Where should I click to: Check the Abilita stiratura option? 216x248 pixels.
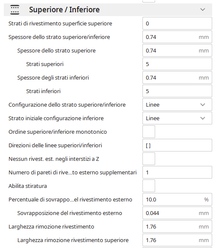(x=149, y=186)
